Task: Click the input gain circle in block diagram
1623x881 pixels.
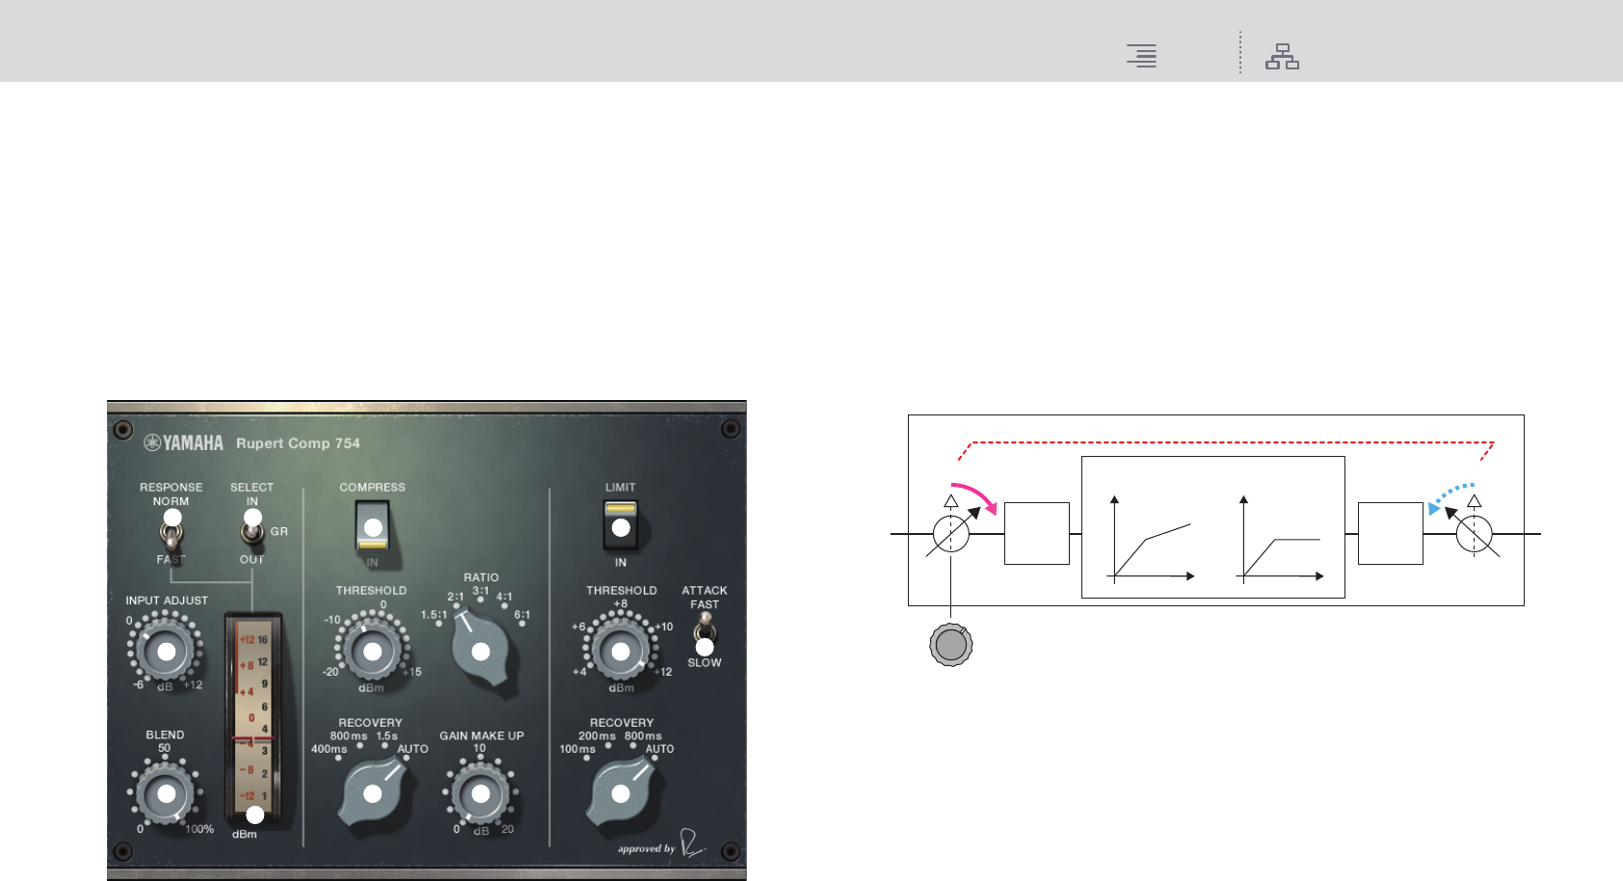Action: (951, 533)
